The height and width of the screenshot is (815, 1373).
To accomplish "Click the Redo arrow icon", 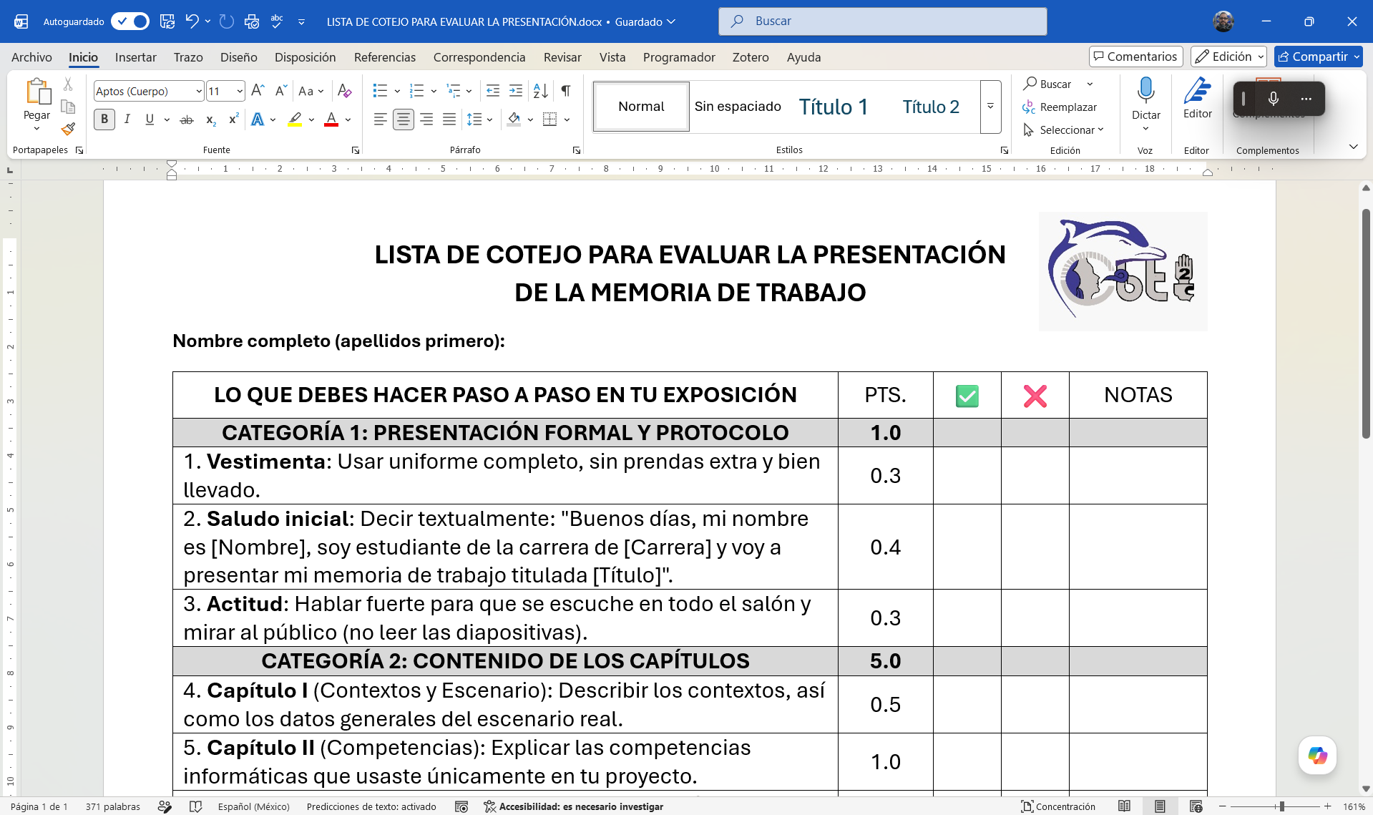I will click(x=227, y=21).
